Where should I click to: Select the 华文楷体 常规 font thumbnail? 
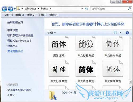tap(113, 68)
